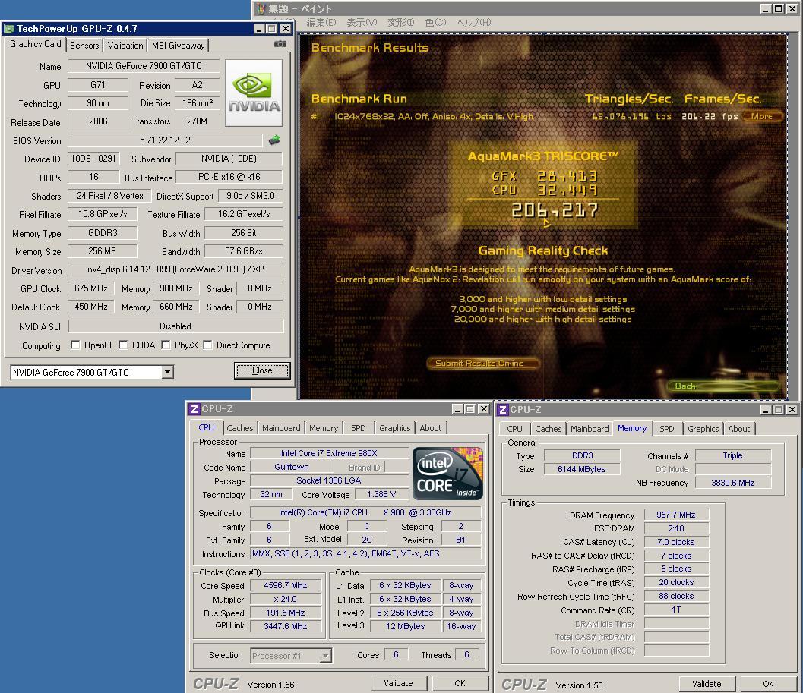This screenshot has width=803, height=693.
Task: Click Validate in the right CPU-Z window
Action: click(x=707, y=684)
